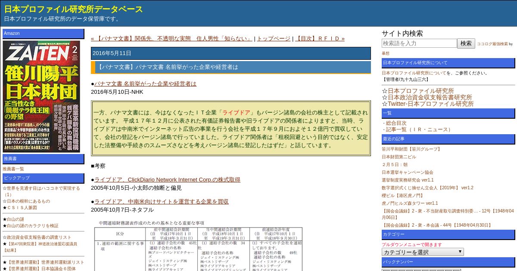The width and height of the screenshot is (517, 271).
Task: Open the 推薦書一覧 link
Action: (13, 169)
